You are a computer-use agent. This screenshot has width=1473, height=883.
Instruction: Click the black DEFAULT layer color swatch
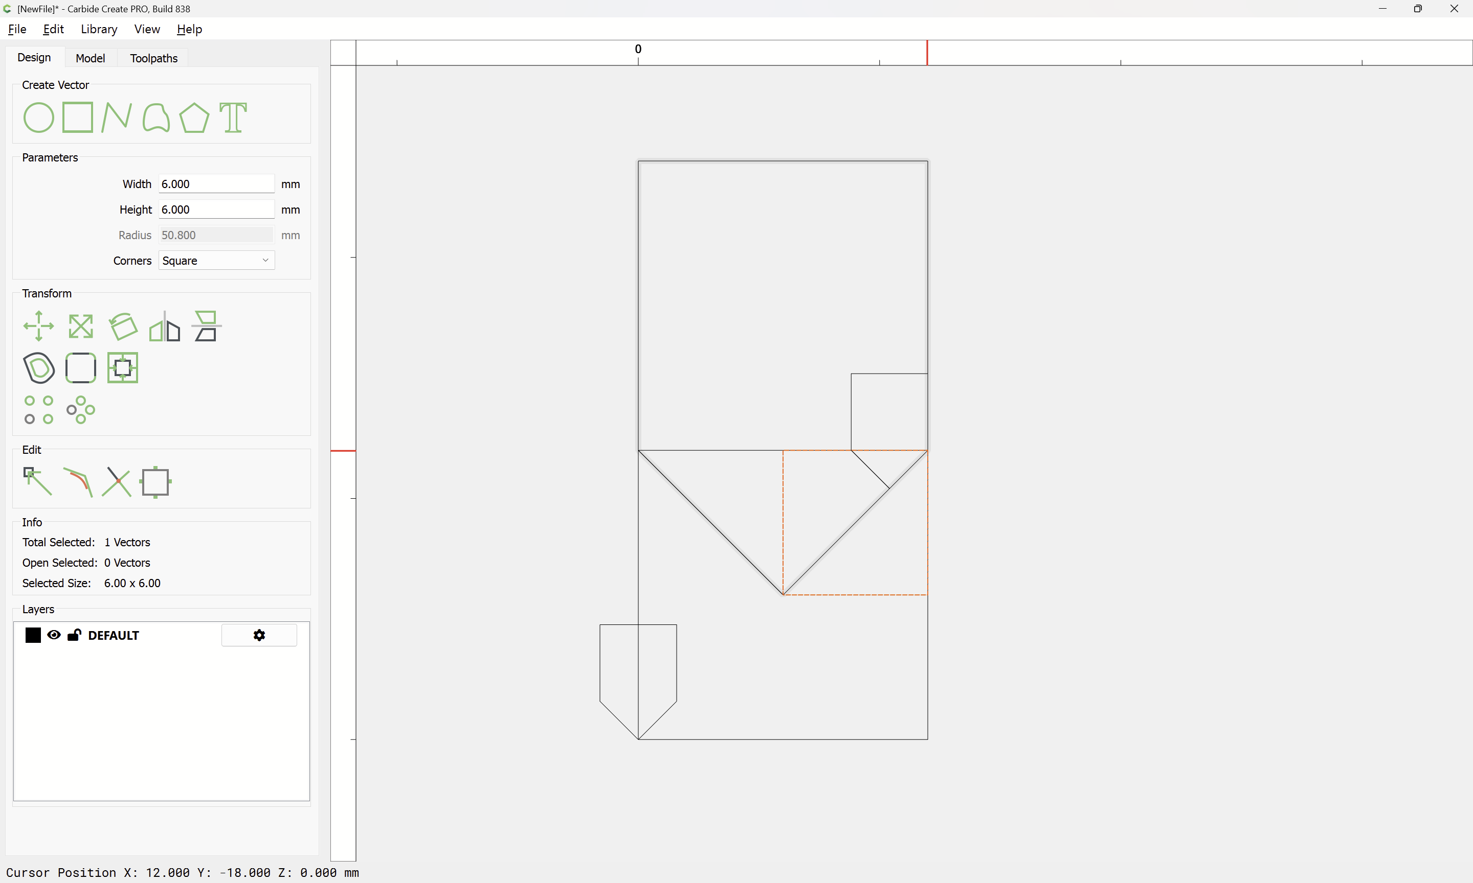(x=33, y=635)
